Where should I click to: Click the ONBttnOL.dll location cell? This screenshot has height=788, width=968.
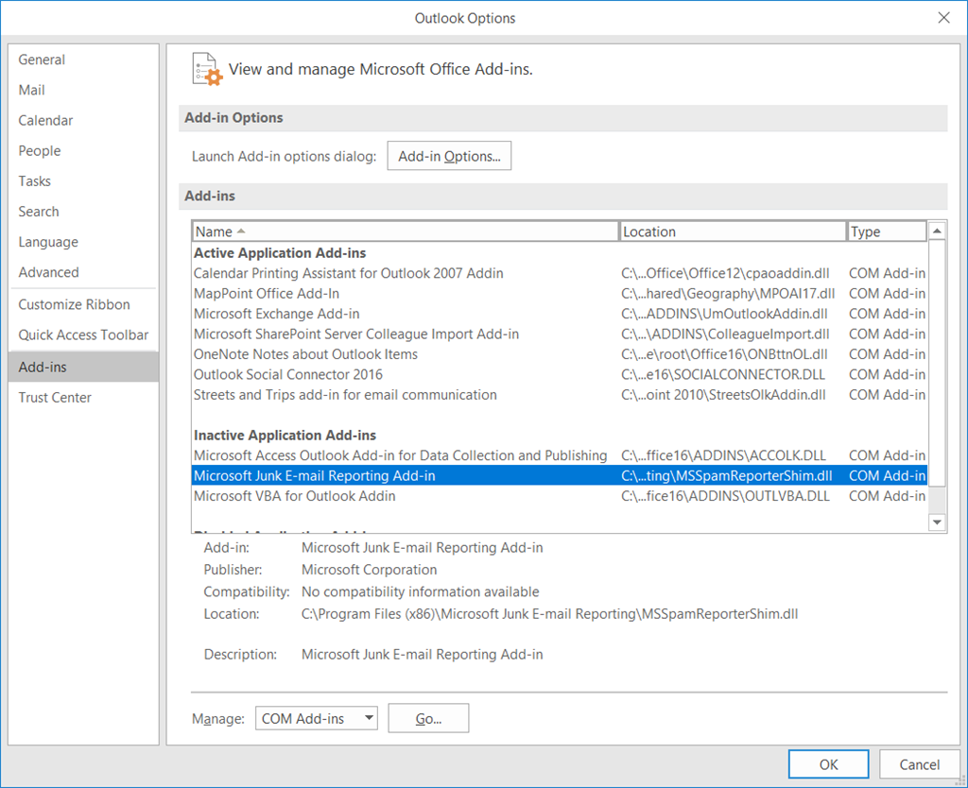click(724, 354)
